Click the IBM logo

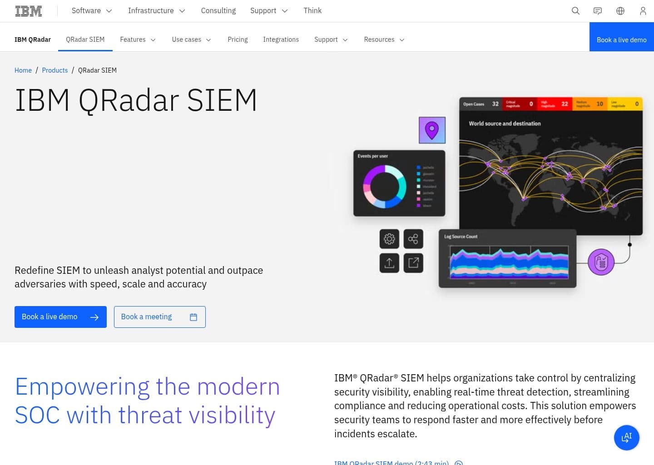29,11
